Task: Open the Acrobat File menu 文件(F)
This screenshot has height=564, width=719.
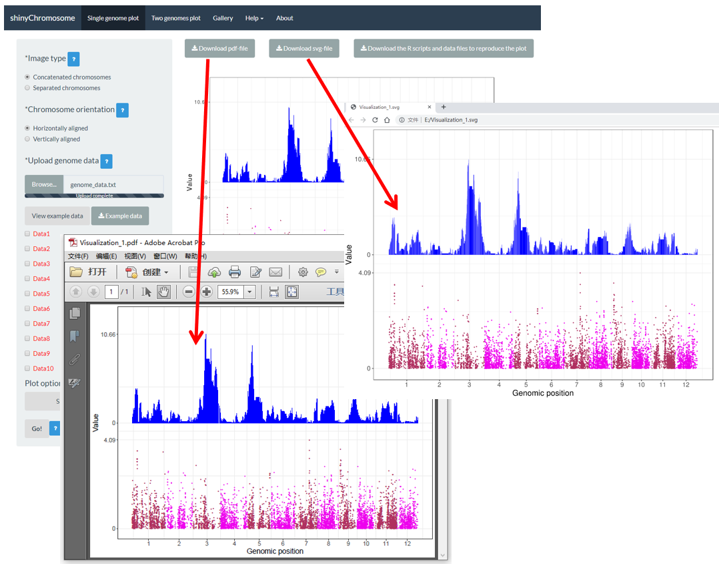Action: click(x=78, y=256)
